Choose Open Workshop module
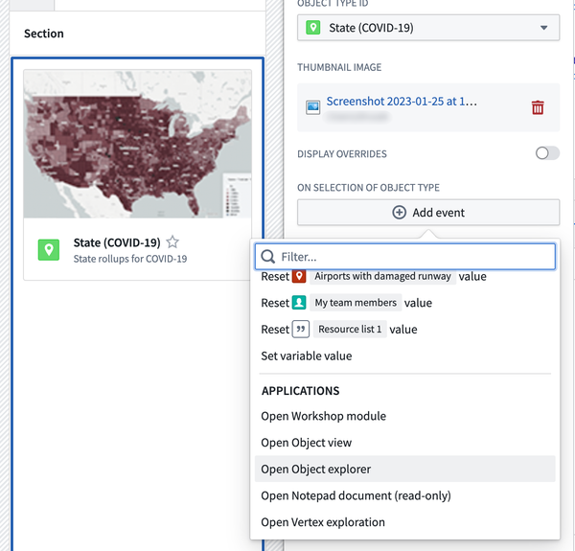This screenshot has height=551, width=575. [404, 416]
